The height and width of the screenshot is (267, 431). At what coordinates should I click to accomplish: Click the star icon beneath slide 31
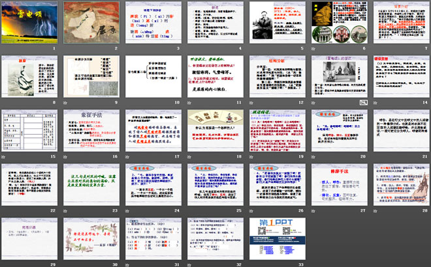coord(126,264)
